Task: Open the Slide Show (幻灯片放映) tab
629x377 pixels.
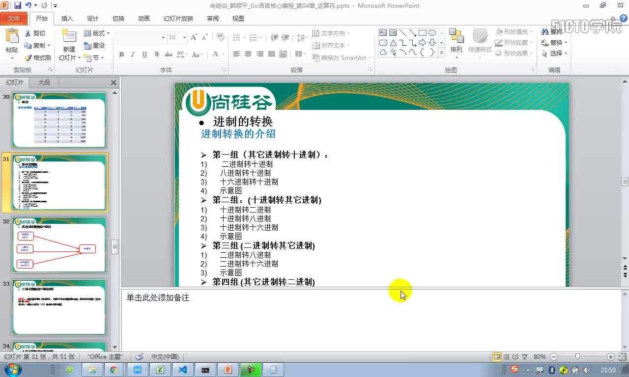Action: [x=178, y=19]
